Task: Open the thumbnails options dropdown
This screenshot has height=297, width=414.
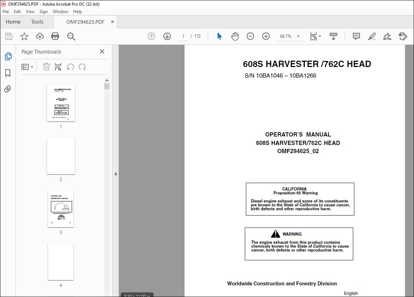Action: [27, 67]
